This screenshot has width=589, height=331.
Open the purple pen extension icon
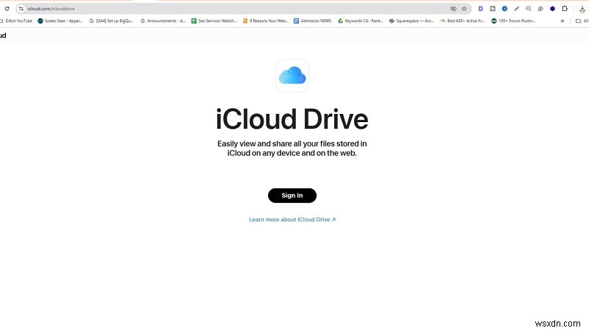(x=517, y=9)
